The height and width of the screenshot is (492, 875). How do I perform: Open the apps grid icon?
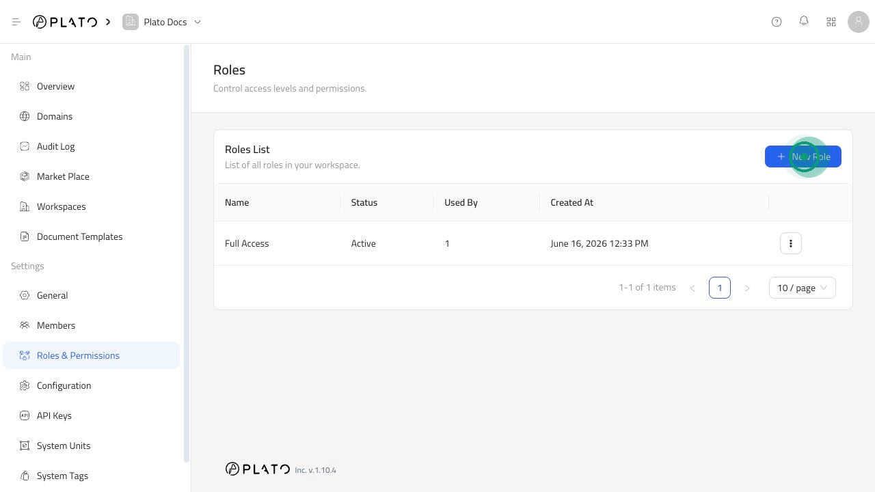point(831,22)
